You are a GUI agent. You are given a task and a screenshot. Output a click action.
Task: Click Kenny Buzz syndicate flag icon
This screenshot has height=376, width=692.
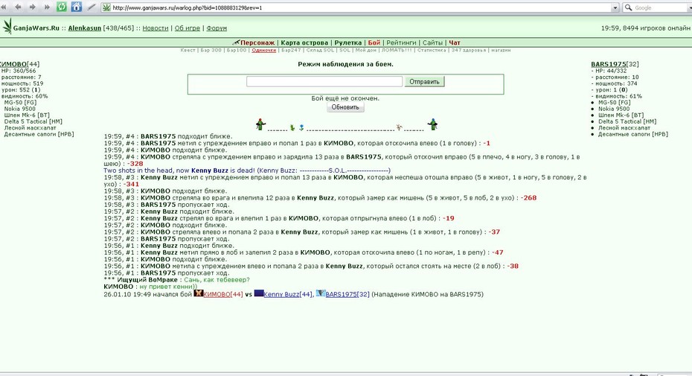259,293
